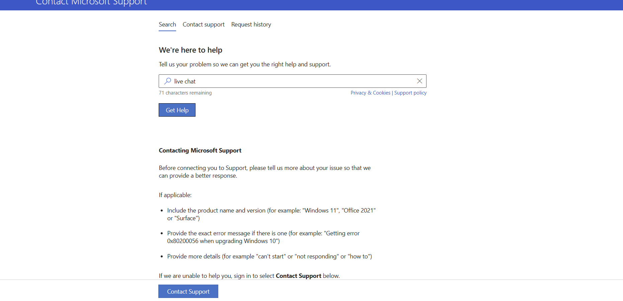This screenshot has height=301, width=623.
Task: Click the 'We're here to help' heading
Action: 190,50
